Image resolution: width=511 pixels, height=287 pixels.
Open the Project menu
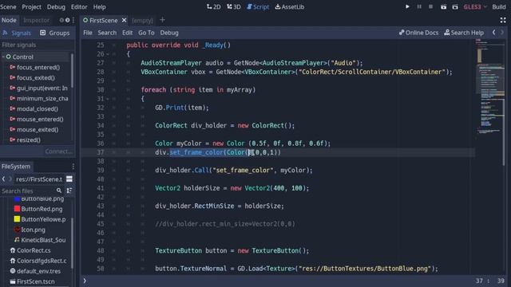coord(31,7)
